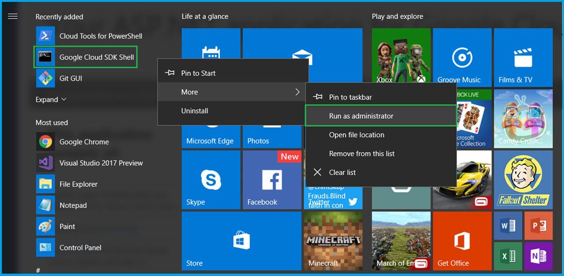Click the # letter group header
Viewport: 564px width, 276px height.
pyautogui.click(x=38, y=270)
